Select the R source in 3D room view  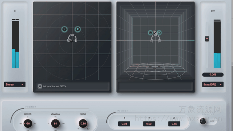tap(159, 32)
